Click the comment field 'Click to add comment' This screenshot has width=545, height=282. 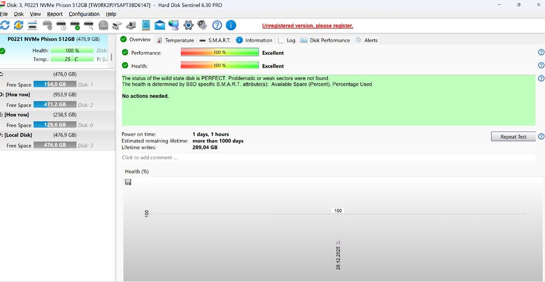click(328, 158)
